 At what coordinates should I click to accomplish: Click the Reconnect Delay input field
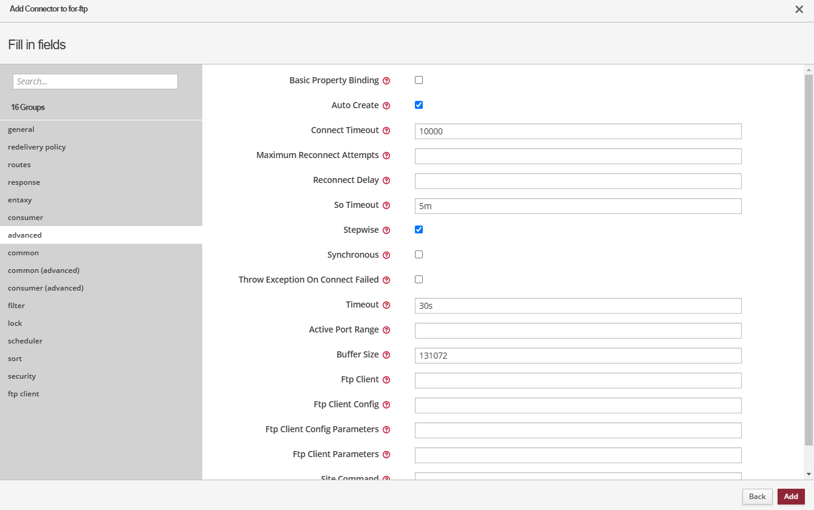coord(578,181)
